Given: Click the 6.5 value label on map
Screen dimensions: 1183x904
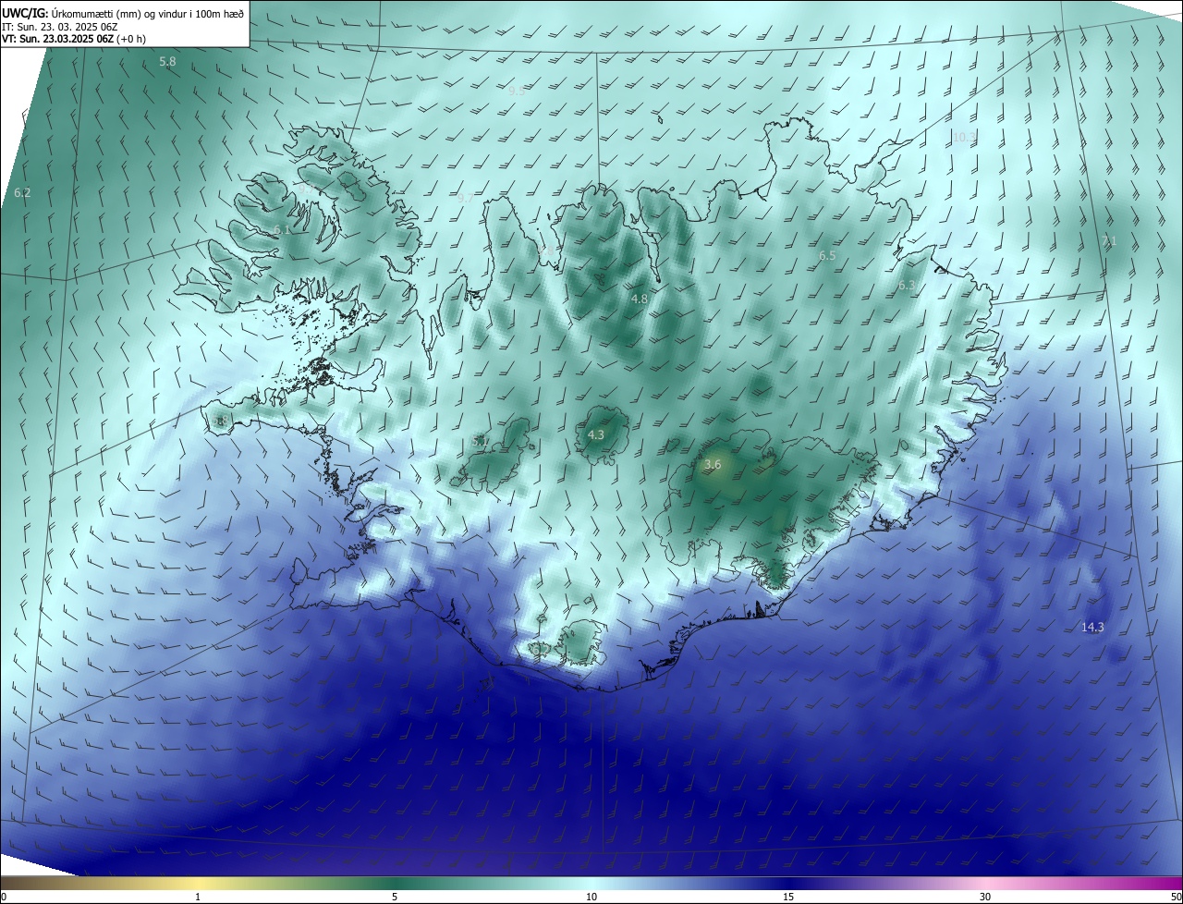Looking at the screenshot, I should pyautogui.click(x=827, y=256).
